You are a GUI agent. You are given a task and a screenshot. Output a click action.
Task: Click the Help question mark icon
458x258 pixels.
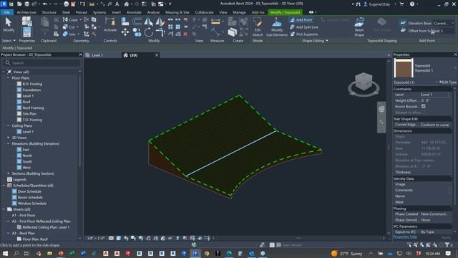(x=412, y=4)
